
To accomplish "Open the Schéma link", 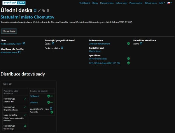I will 34,102.
